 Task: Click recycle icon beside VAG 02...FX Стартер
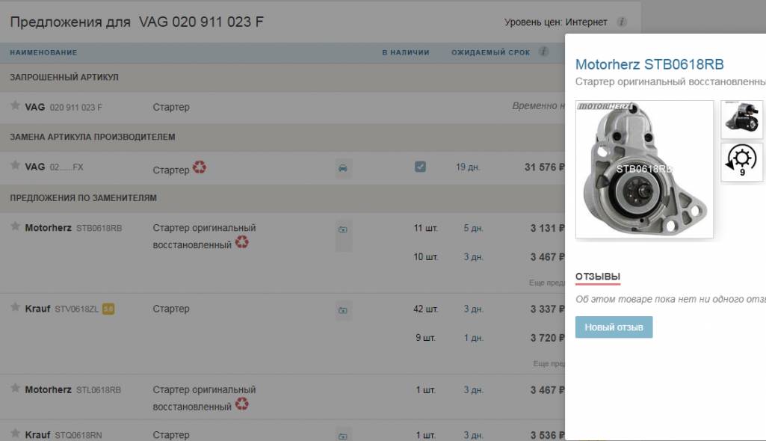click(200, 167)
